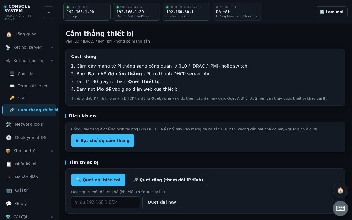Image resolution: width=352 pixels, height=220 pixels.
Task: Expand the Kết nối server submenu arrow
Action: (x=52, y=47)
